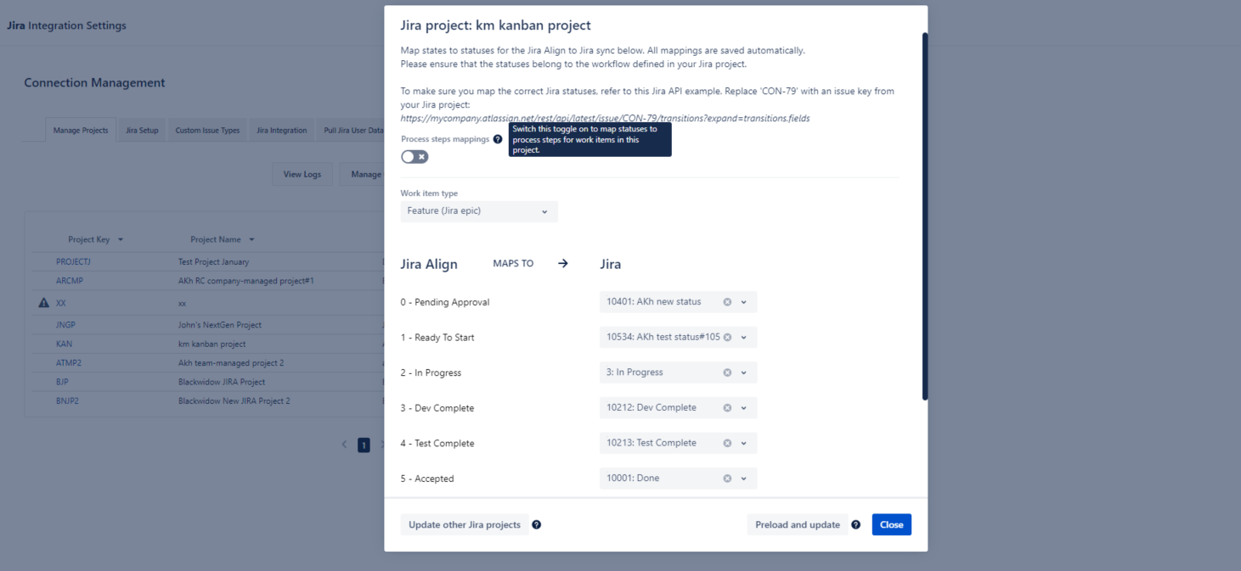The height and width of the screenshot is (571, 1241).
Task: Open the Pull Jira User Data tab
Action: click(x=353, y=131)
